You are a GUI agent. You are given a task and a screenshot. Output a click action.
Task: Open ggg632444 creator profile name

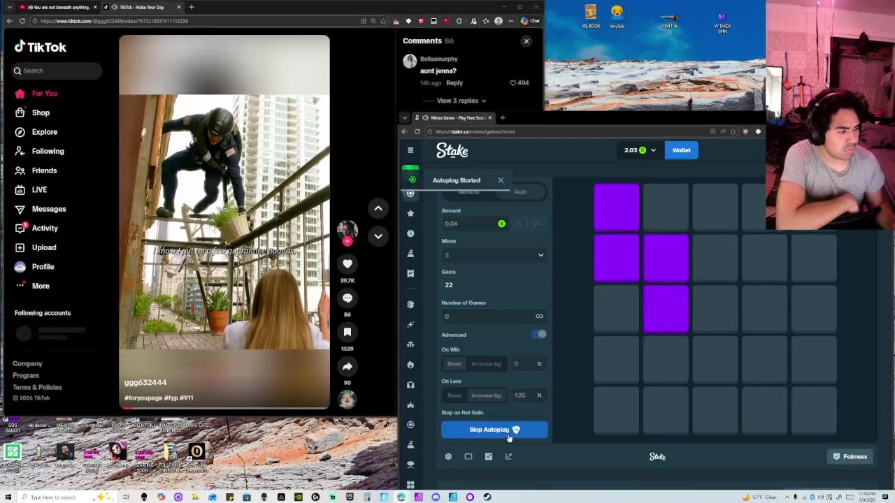coord(145,383)
